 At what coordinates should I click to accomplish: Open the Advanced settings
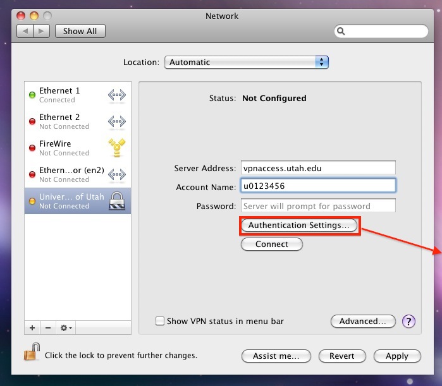[x=363, y=321]
